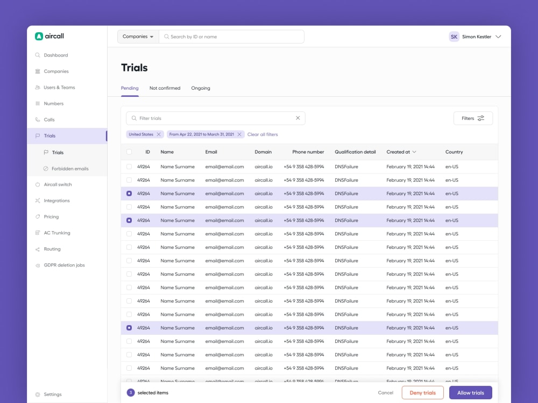The width and height of the screenshot is (538, 403).
Task: Click the Calls phone icon
Action: click(x=38, y=120)
